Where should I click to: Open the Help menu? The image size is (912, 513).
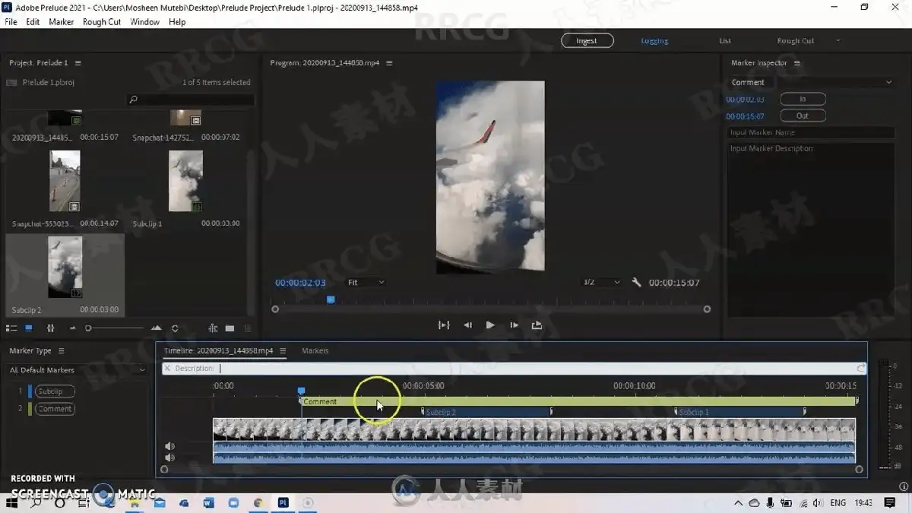pos(177,22)
